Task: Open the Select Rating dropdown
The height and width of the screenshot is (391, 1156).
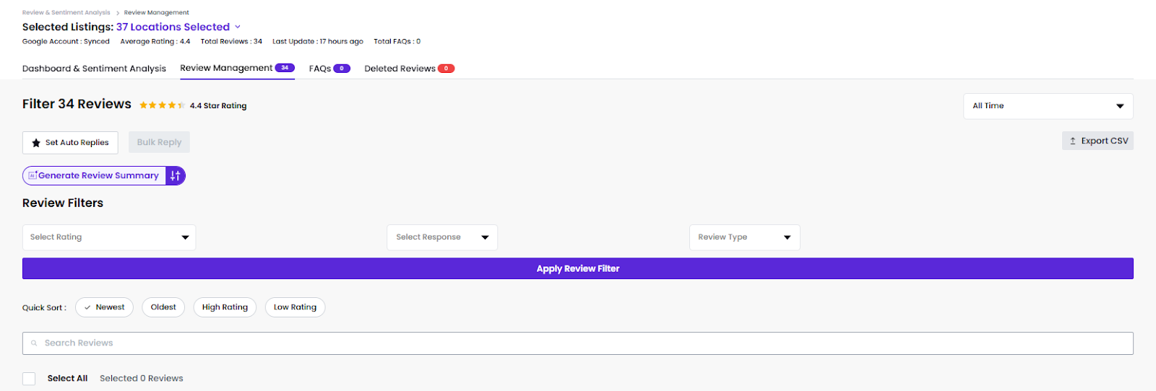Action: coord(109,237)
